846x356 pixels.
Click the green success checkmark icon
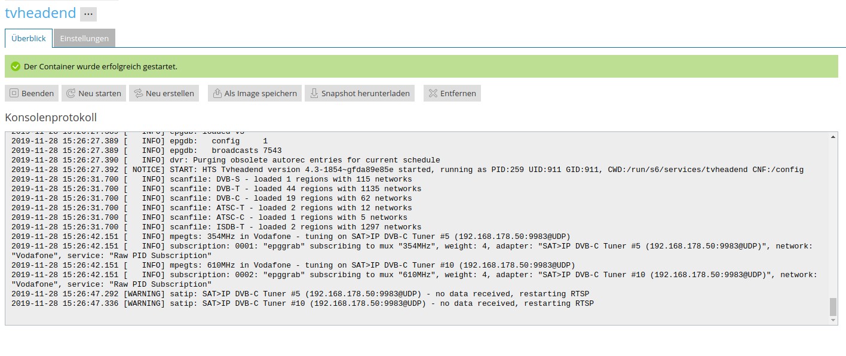pyautogui.click(x=16, y=66)
